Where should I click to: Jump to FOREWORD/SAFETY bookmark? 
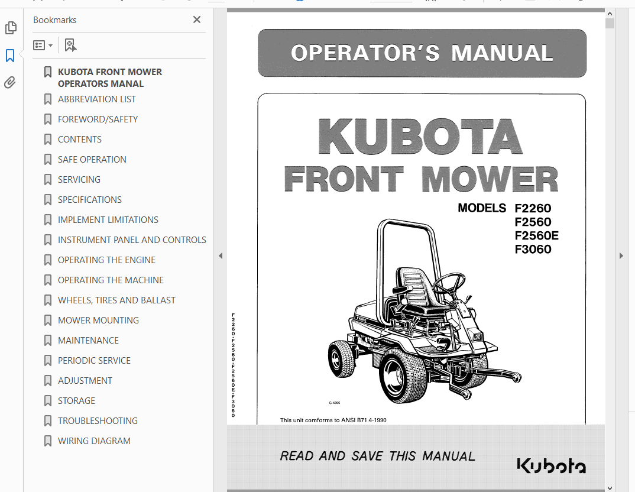[98, 119]
